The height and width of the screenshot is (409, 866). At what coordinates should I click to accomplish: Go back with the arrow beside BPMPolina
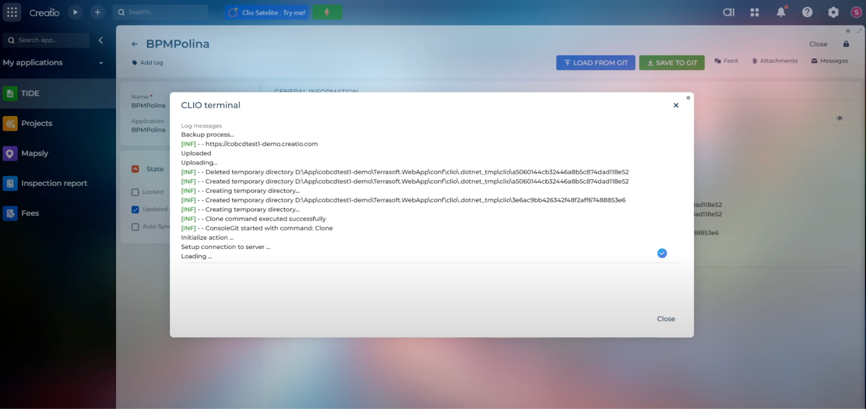135,44
